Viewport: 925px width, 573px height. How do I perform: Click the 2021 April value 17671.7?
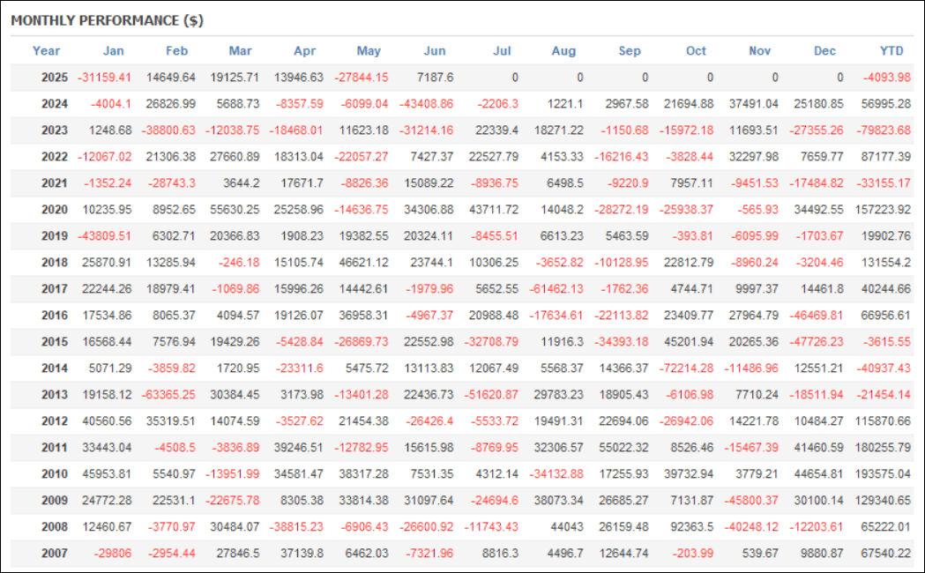(302, 183)
